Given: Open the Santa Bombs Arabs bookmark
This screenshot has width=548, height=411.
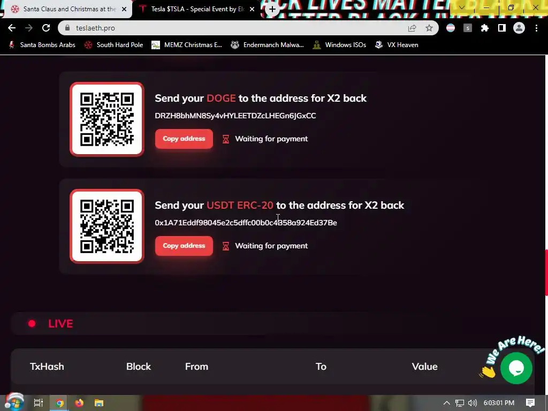Looking at the screenshot, I should [42, 45].
